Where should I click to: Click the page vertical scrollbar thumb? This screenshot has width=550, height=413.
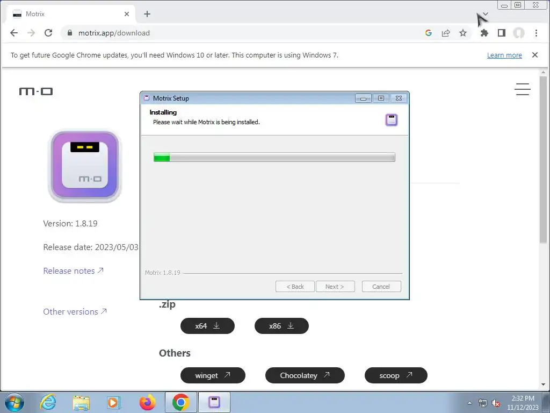[x=543, y=159]
